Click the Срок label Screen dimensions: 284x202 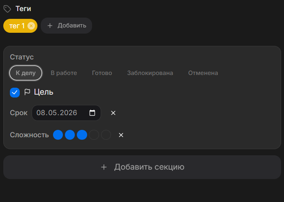pos(18,113)
